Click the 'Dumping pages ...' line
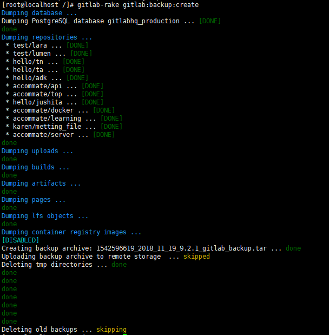Image resolution: width=329 pixels, height=335 pixels. [34, 200]
